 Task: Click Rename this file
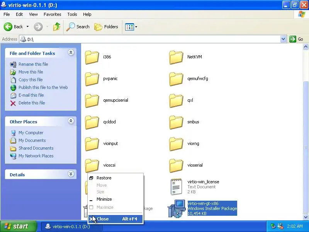pyautogui.click(x=33, y=64)
